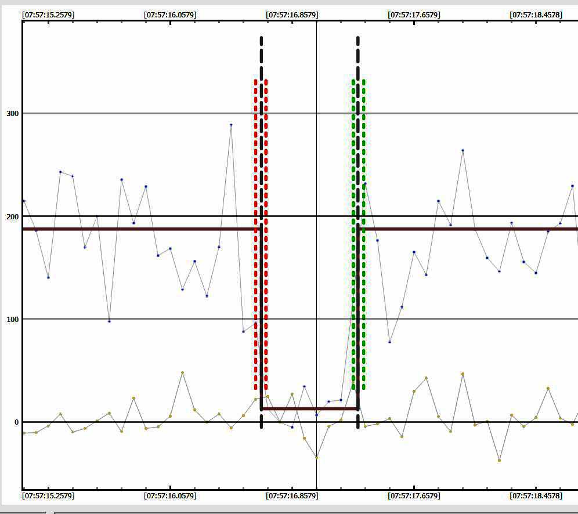Viewport: 578px width, 514px height.
Task: Click bottom axis label [07:57:16.8579]
Action: 292,495
